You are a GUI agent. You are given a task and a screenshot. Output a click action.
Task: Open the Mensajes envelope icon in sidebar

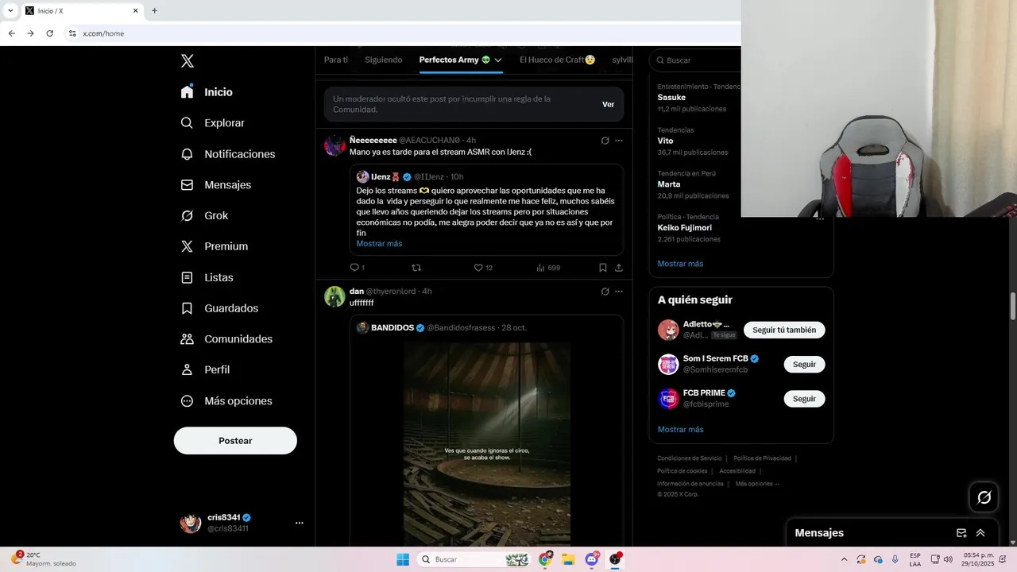187,184
